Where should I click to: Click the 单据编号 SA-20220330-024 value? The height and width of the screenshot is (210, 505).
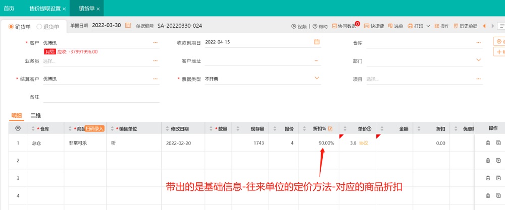(x=180, y=26)
